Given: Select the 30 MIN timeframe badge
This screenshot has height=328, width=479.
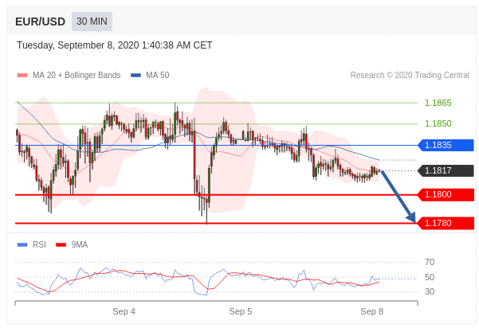Looking at the screenshot, I should pyautogui.click(x=92, y=21).
